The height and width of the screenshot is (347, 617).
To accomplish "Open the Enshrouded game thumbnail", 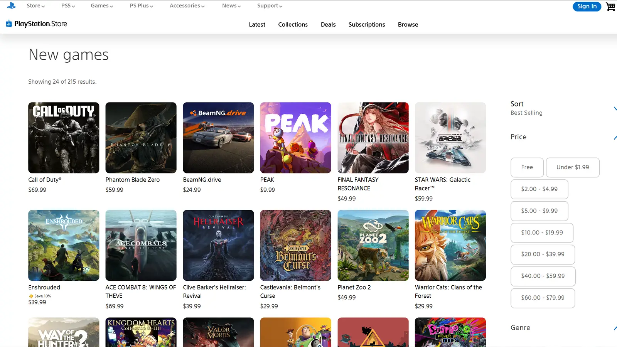I will coord(64,245).
